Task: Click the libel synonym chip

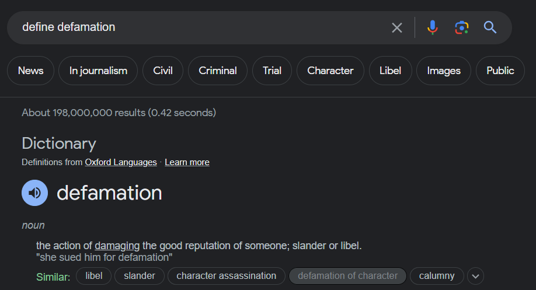Action: point(94,276)
